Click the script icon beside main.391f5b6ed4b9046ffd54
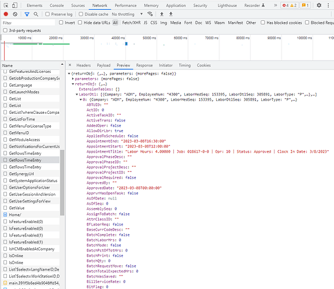This screenshot has height=289, width=334. click(x=5, y=283)
